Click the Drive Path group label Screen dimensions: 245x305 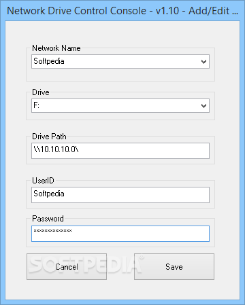(x=49, y=137)
